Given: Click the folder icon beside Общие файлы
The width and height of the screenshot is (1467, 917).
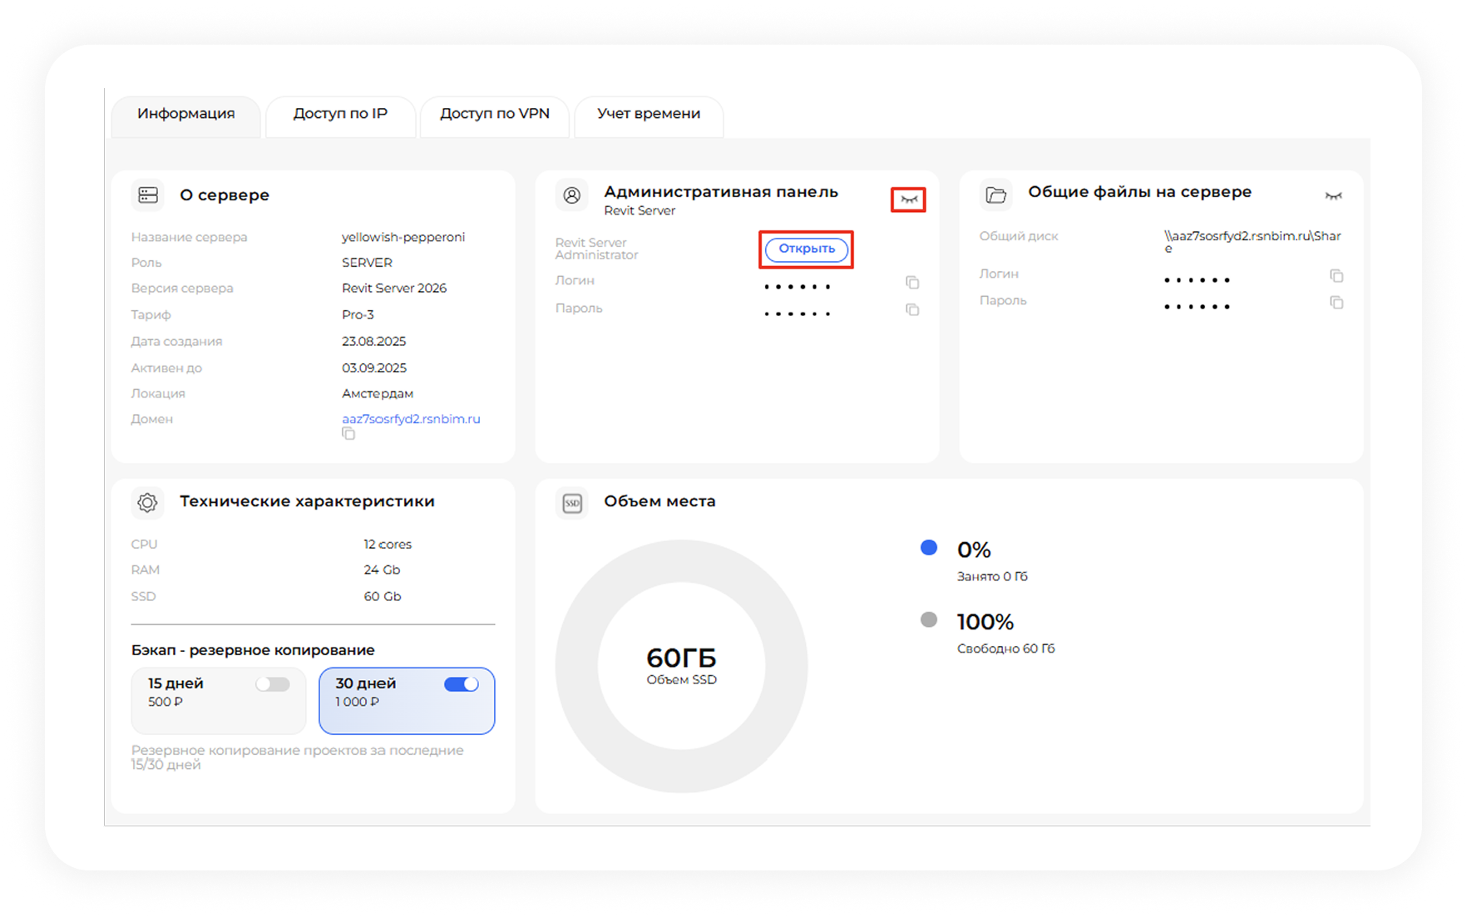Looking at the screenshot, I should click(995, 195).
